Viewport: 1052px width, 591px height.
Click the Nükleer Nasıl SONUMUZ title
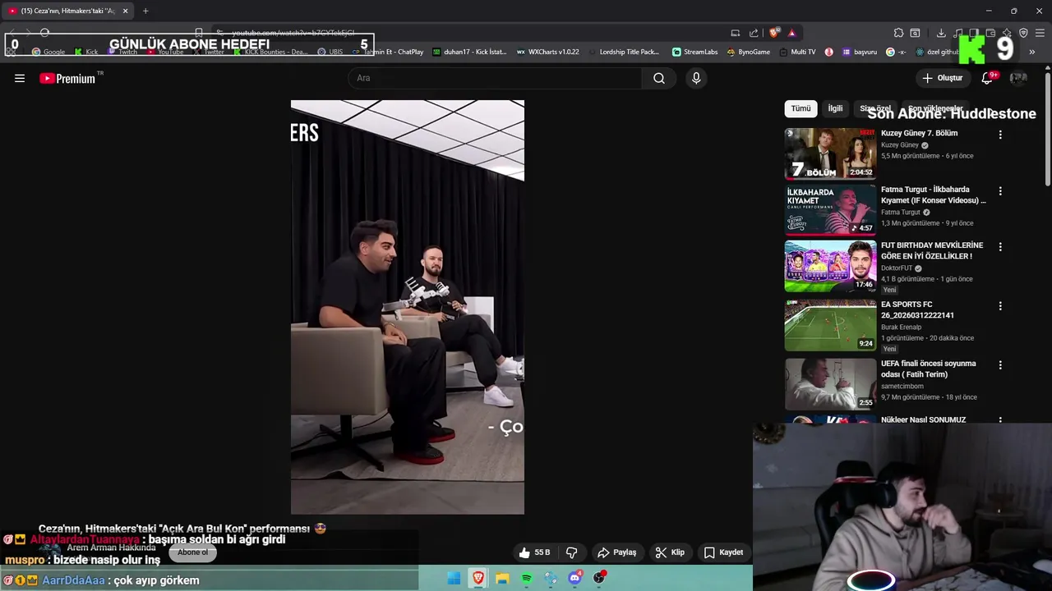[923, 419]
